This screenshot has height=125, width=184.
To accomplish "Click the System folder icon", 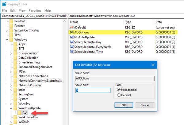I will coord(15,99).
